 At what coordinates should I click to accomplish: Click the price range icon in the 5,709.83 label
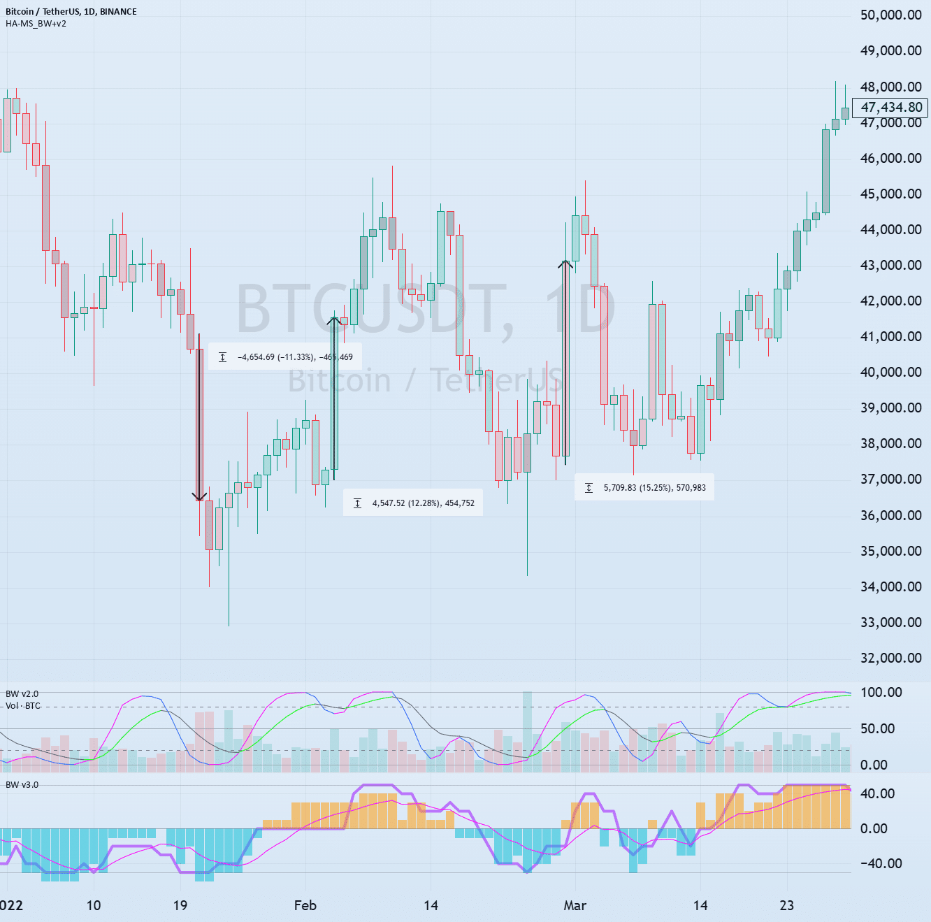click(589, 488)
